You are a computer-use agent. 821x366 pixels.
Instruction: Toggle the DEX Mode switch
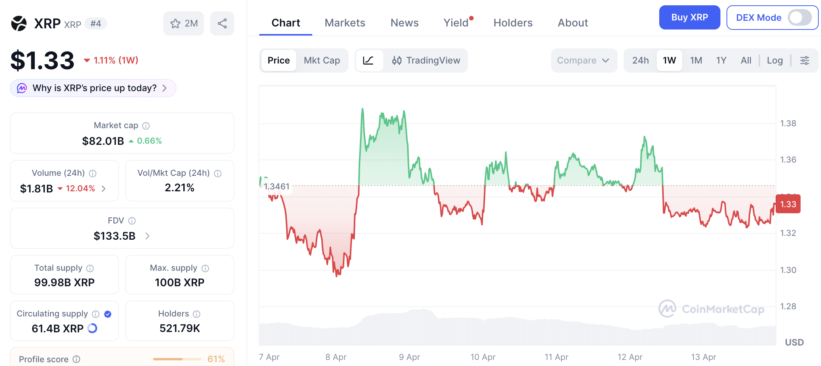point(799,17)
